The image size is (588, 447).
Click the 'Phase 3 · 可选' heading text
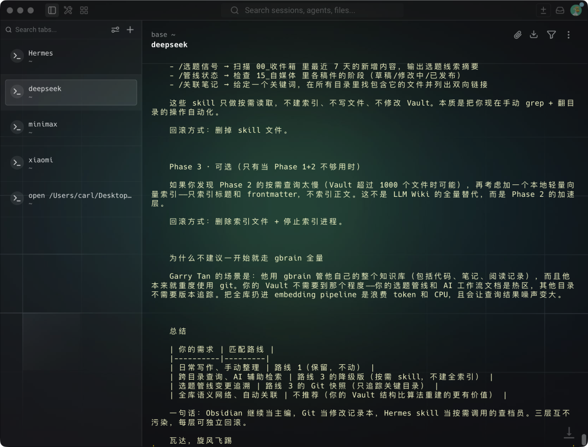click(x=265, y=167)
